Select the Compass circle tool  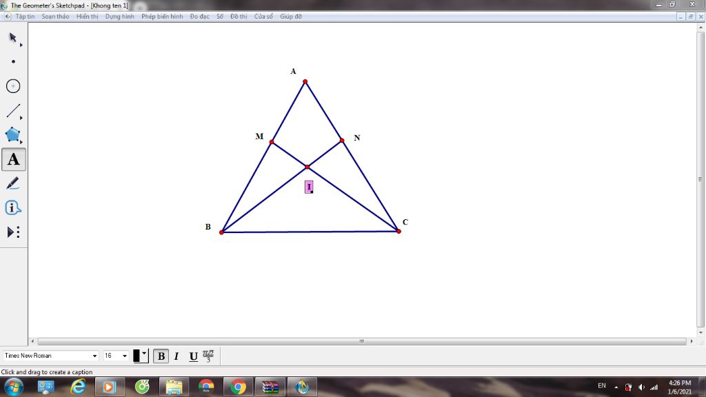point(13,86)
